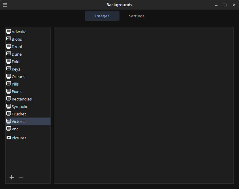
Task: Maximize the Backgrounds window
Action: 225,5
